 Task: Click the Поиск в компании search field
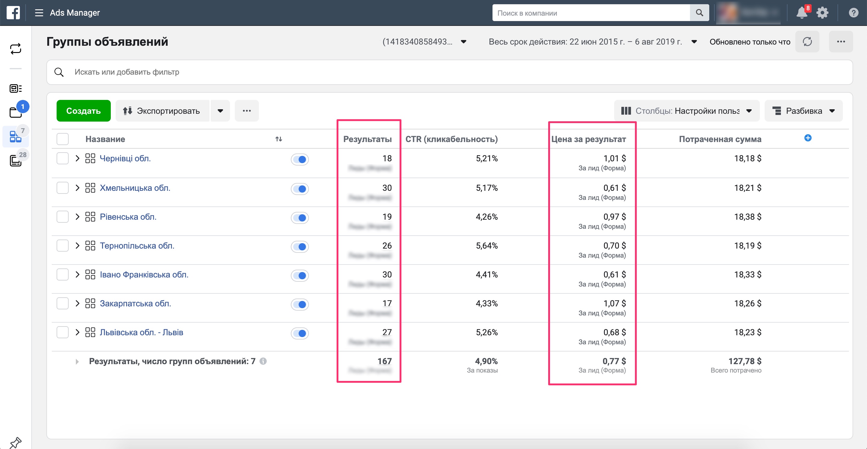591,13
